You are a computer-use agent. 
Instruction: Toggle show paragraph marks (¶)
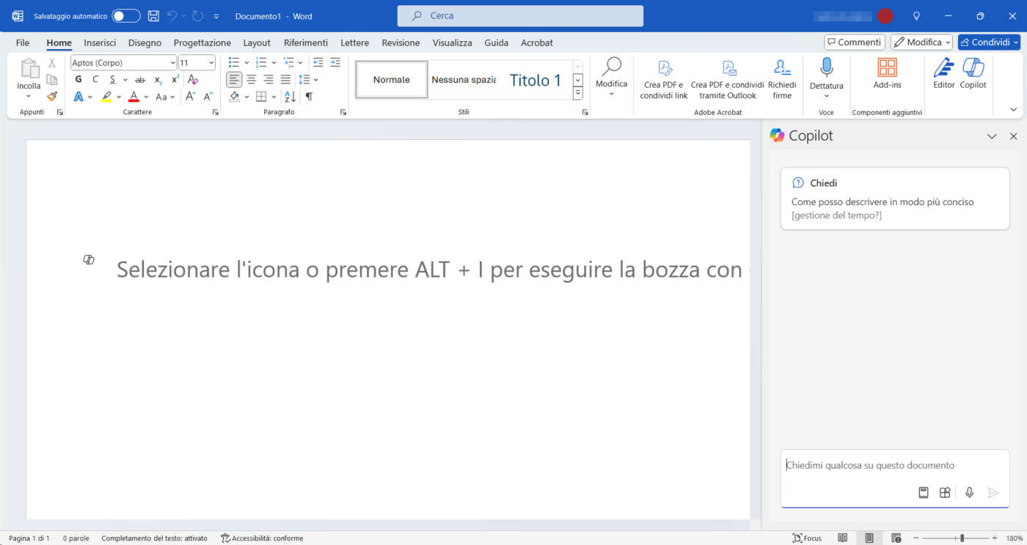click(309, 97)
